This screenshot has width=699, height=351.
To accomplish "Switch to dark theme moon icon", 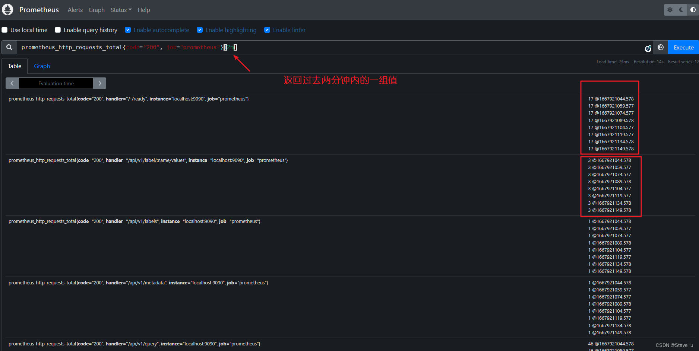I will [x=681, y=10].
